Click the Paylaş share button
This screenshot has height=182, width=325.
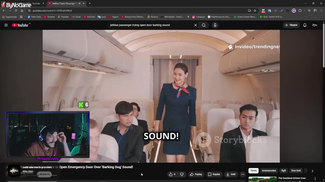pyautogui.click(x=196, y=174)
